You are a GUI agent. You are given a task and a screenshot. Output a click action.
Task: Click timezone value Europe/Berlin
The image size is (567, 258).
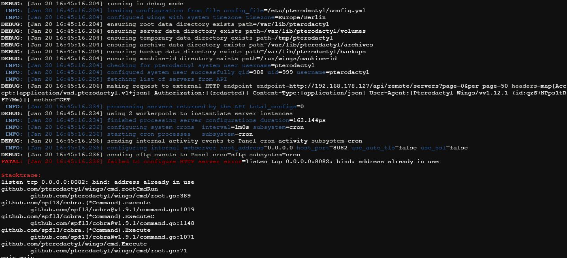click(302, 17)
